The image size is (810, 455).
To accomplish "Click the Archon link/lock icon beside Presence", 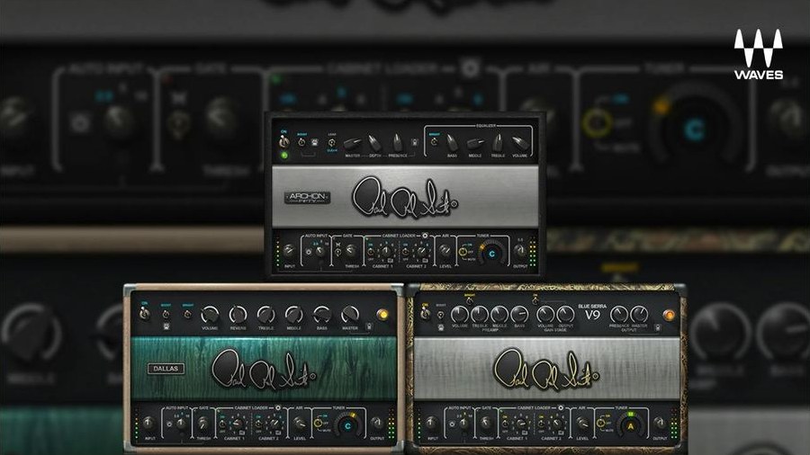I will tap(414, 142).
